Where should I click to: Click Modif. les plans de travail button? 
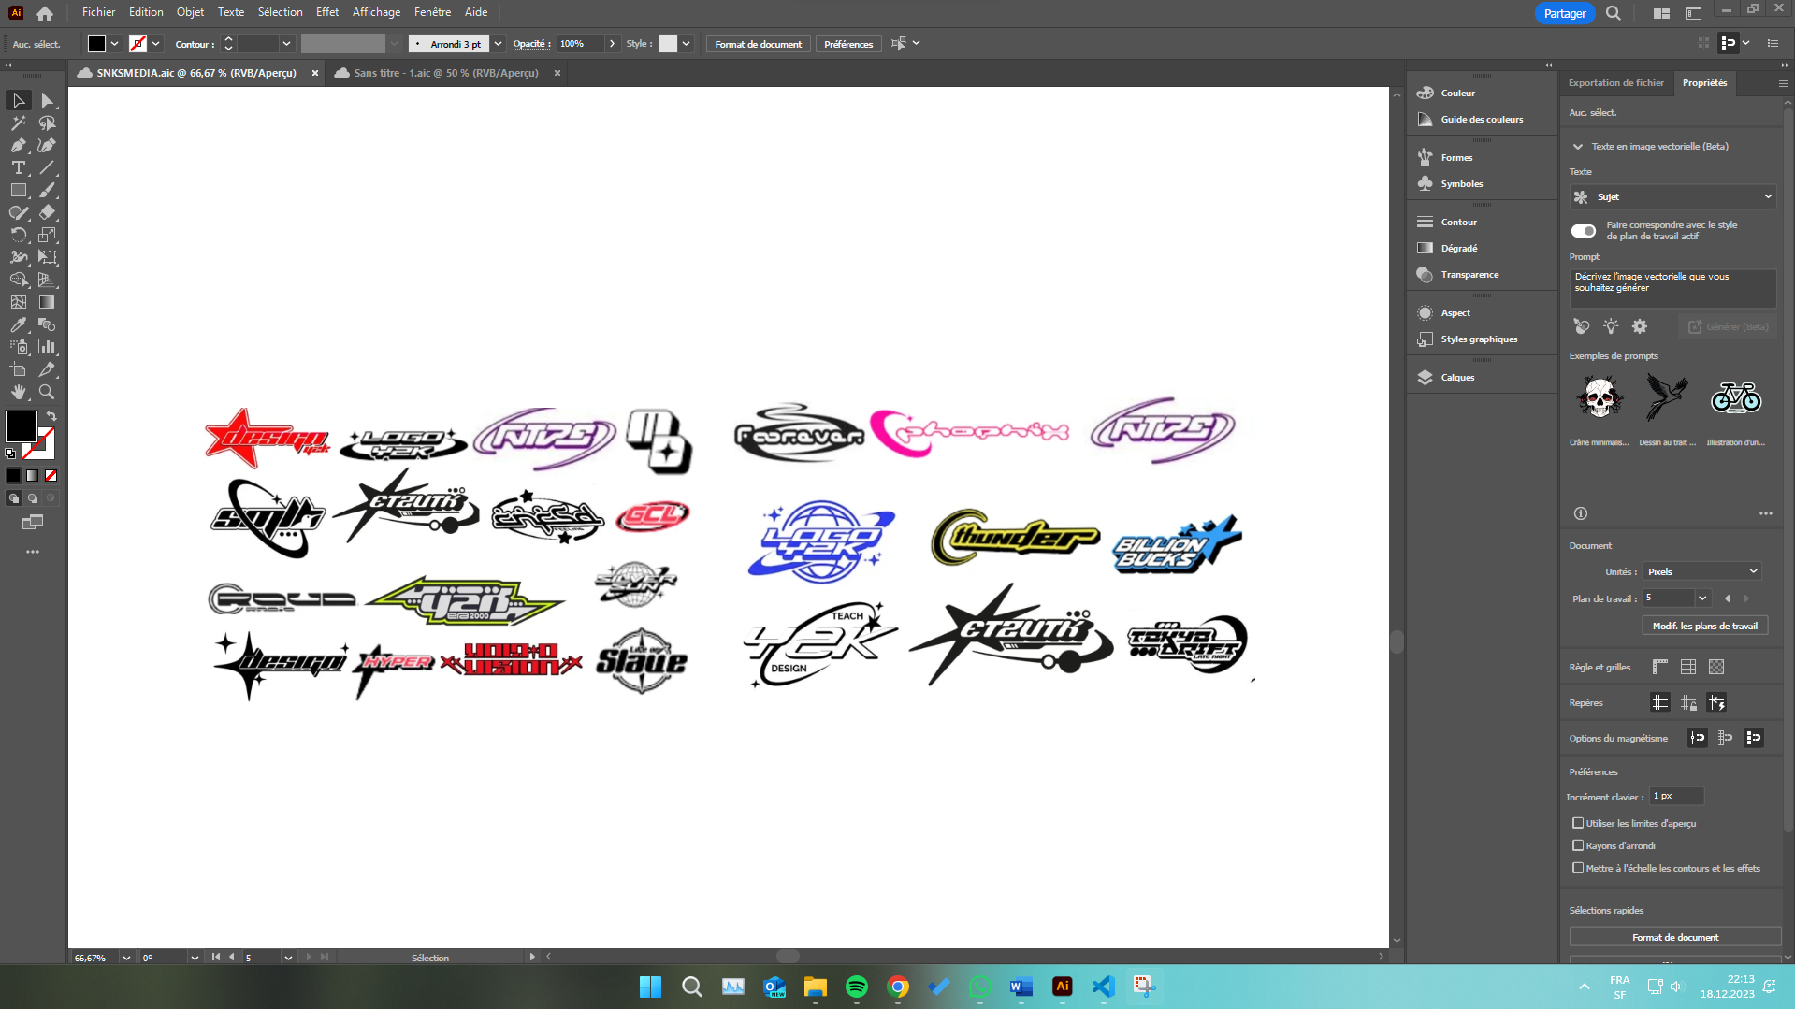(1704, 626)
